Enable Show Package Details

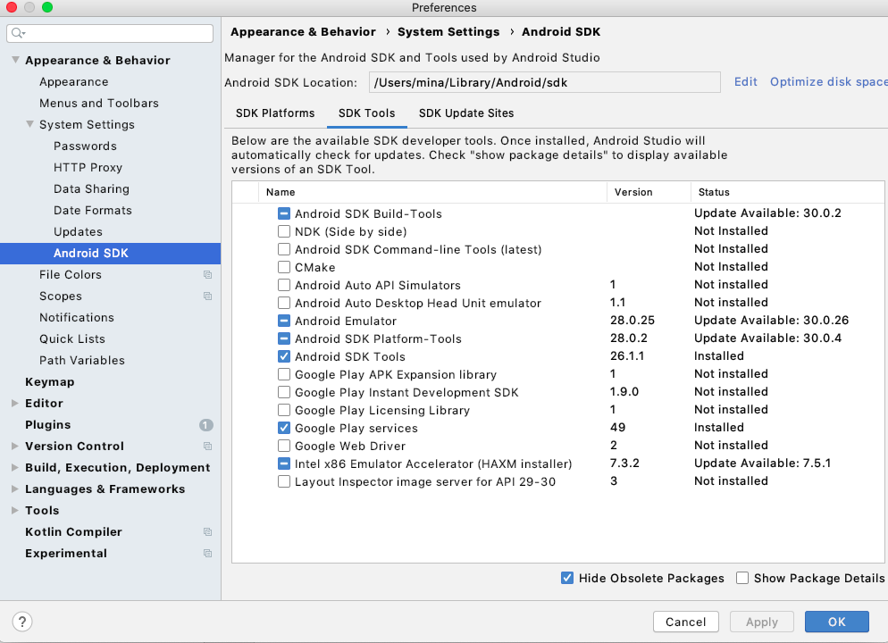click(x=741, y=578)
